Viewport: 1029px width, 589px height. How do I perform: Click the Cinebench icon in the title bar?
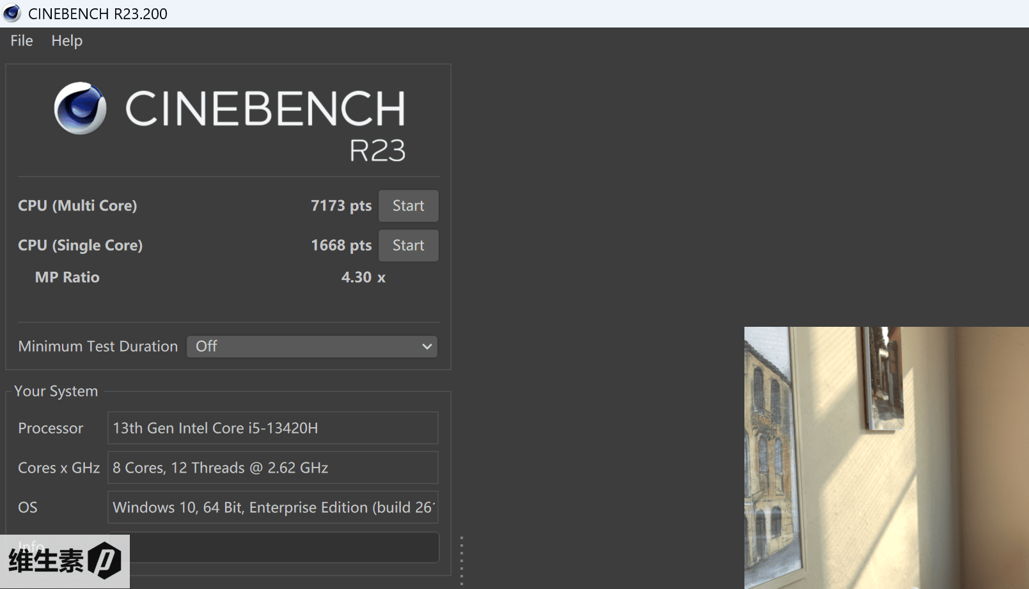tap(12, 13)
